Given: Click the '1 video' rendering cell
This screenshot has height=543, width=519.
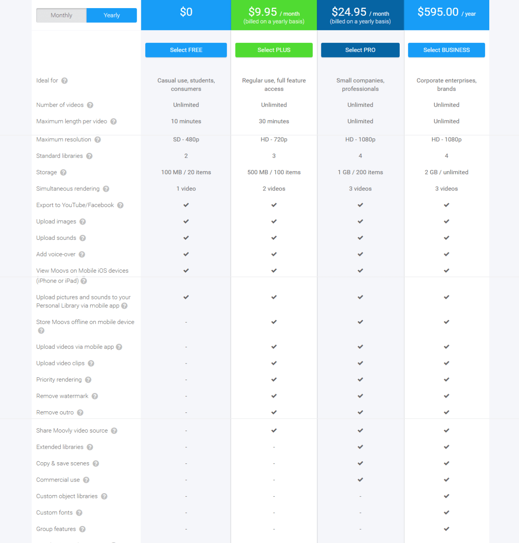Looking at the screenshot, I should click(186, 189).
